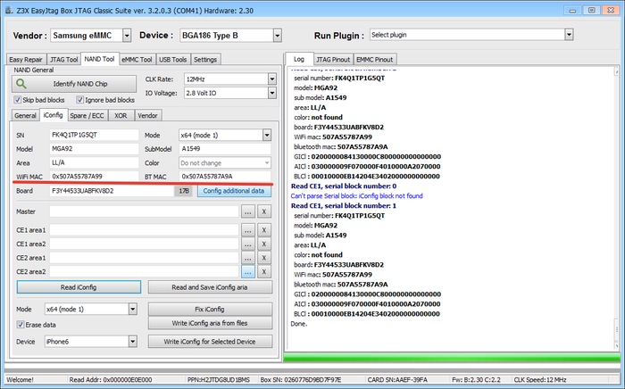Browse file for CE1 area1

[x=247, y=230]
